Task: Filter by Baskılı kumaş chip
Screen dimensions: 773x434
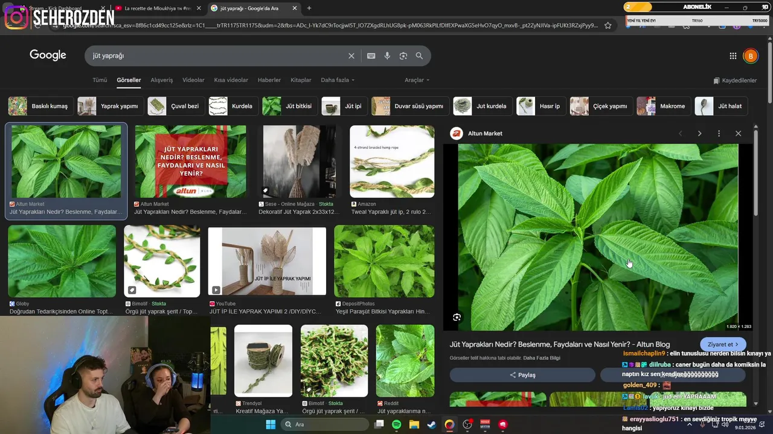Action: tap(41, 106)
